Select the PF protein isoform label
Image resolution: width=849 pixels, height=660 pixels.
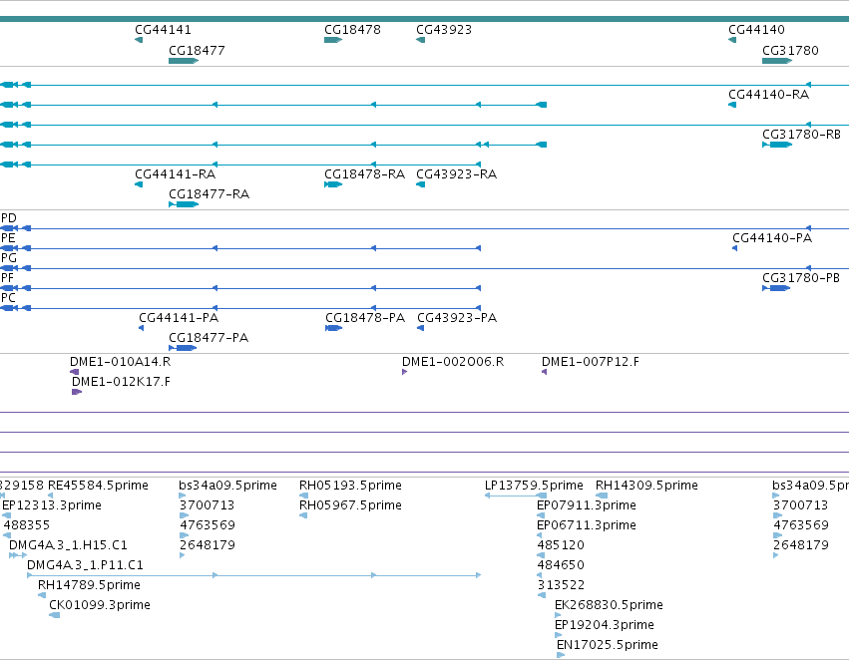pyautogui.click(x=8, y=278)
